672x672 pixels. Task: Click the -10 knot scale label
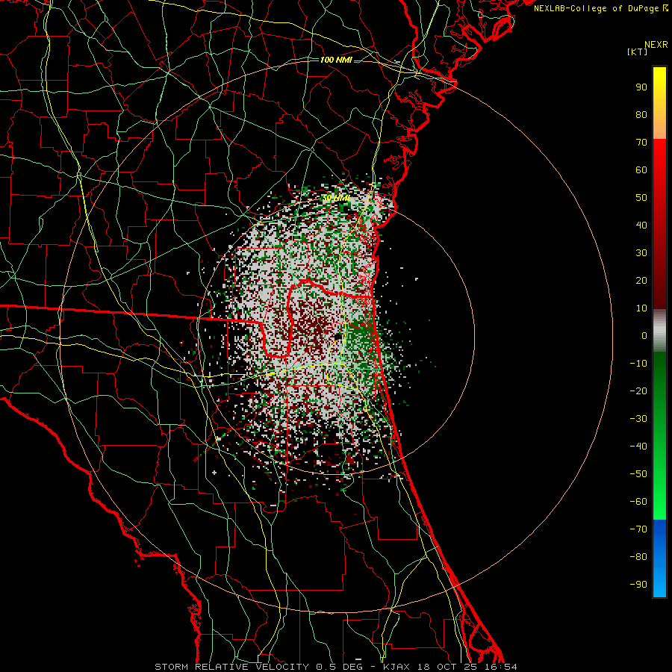pos(638,364)
